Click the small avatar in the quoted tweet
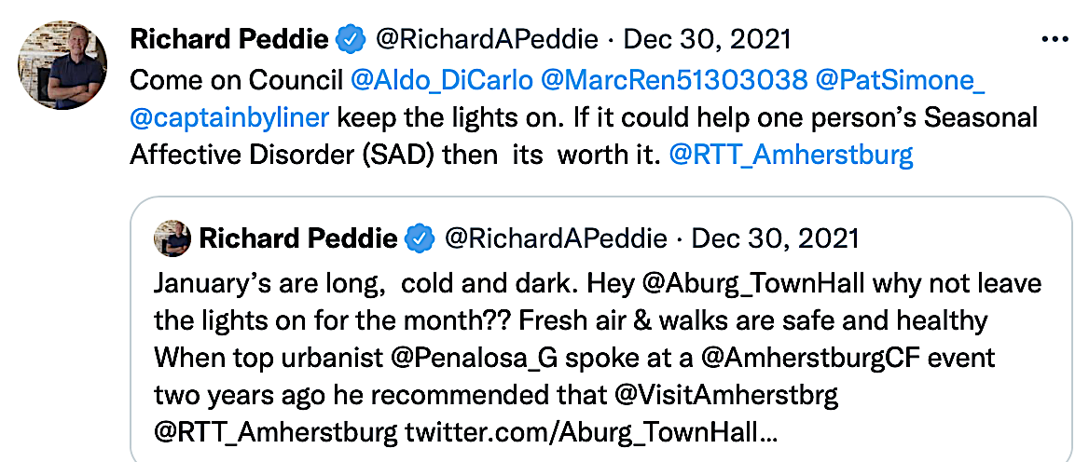Screen dimensions: 1089x462 (x=172, y=239)
